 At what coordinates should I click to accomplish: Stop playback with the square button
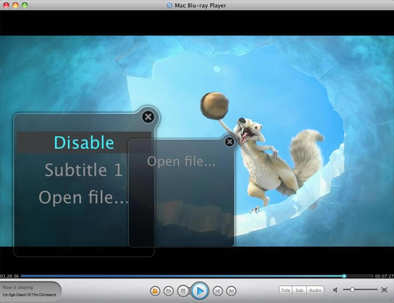click(x=183, y=291)
